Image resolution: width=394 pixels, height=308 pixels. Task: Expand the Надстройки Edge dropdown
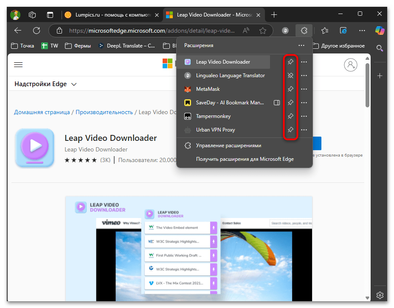(45, 84)
